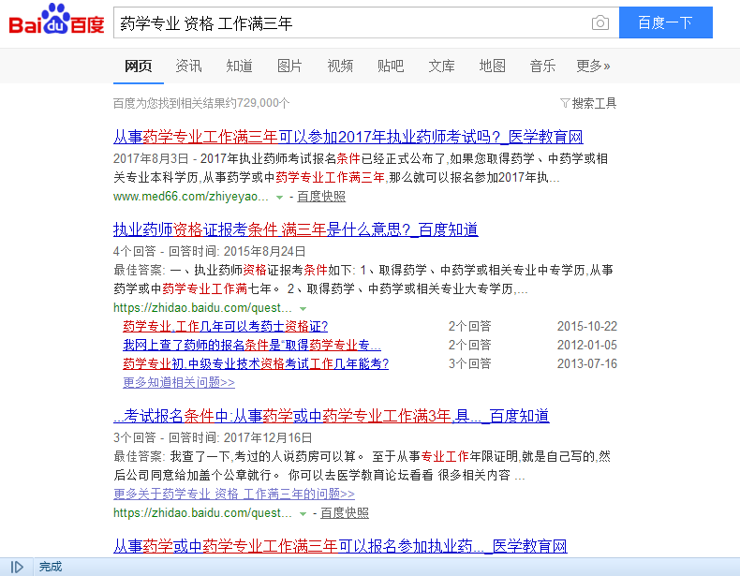Click 更多关于药学专业 资格 工作满三年的问题>>
The width and height of the screenshot is (740, 576).
pyautogui.click(x=234, y=494)
